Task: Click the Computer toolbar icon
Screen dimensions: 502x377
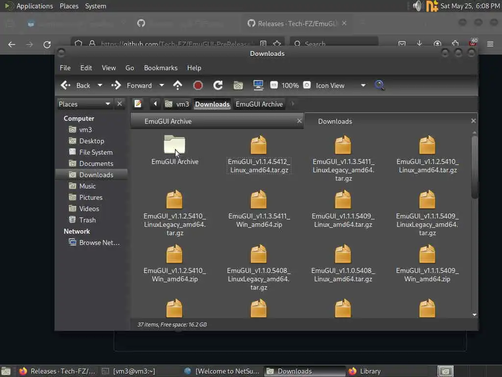Action: click(x=258, y=85)
